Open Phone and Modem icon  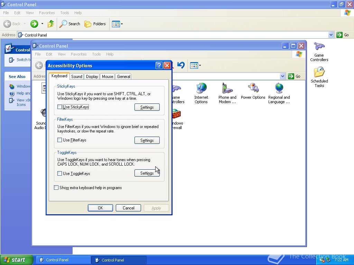(227, 93)
